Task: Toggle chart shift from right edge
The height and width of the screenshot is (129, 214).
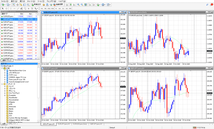Action: coord(93,5)
